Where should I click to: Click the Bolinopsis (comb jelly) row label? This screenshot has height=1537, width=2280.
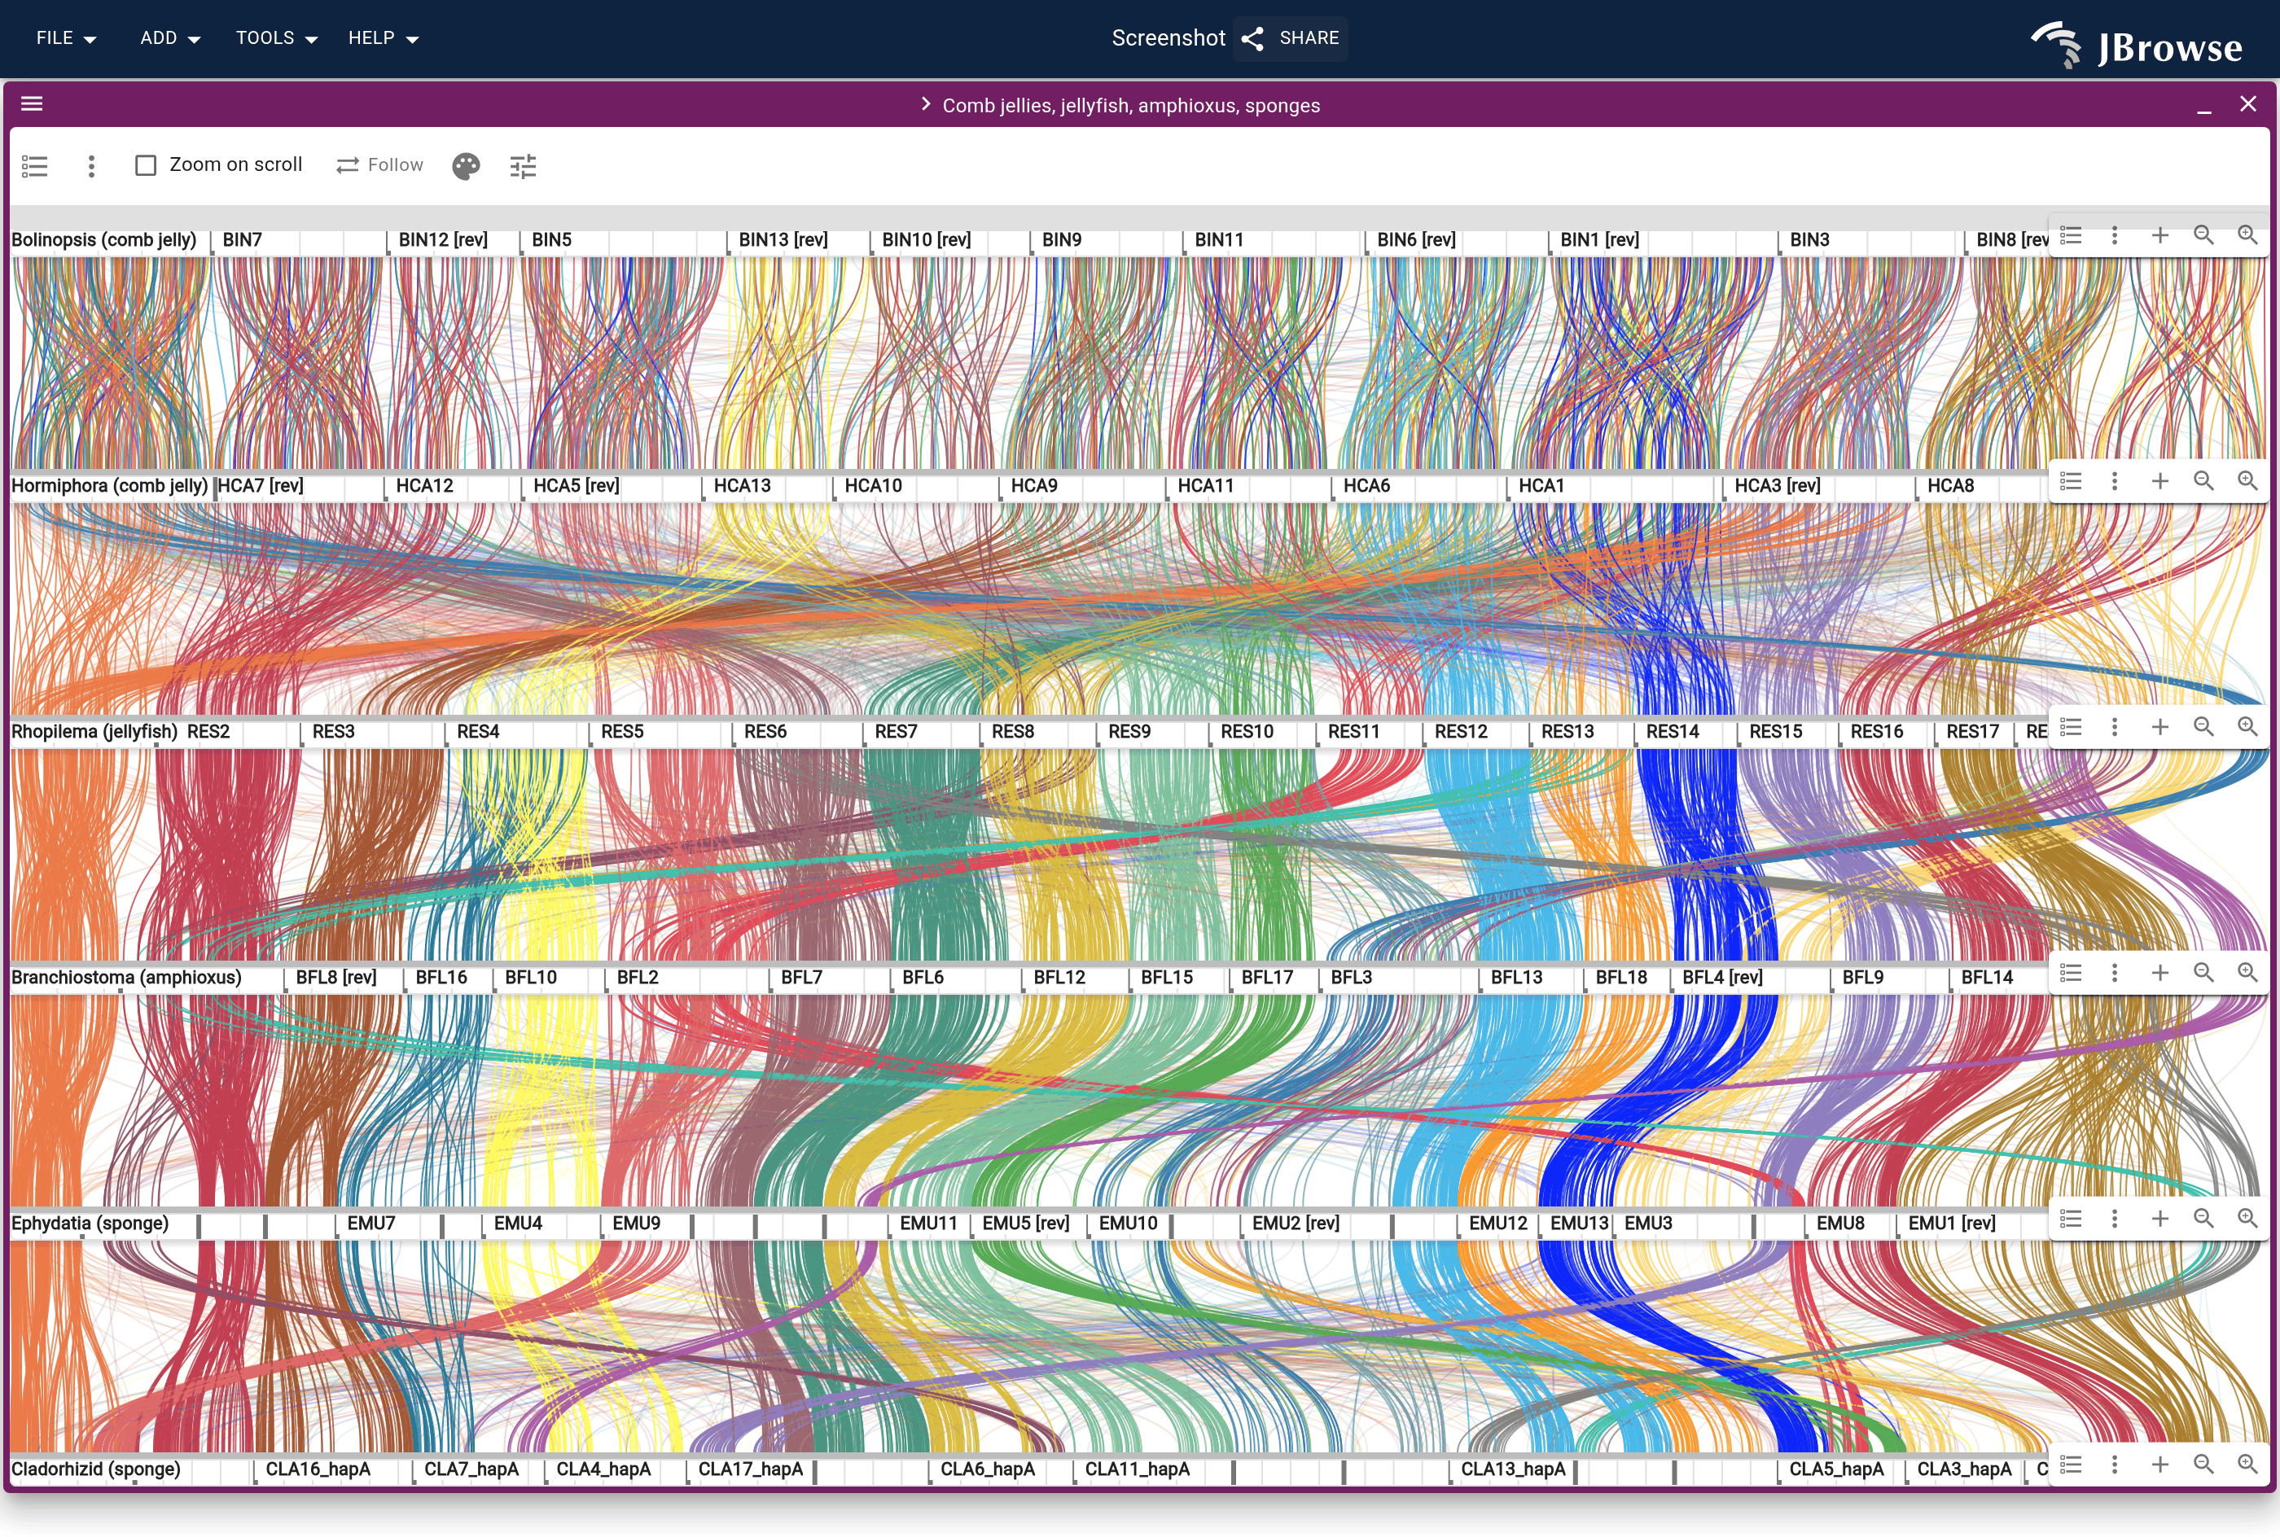(x=104, y=240)
